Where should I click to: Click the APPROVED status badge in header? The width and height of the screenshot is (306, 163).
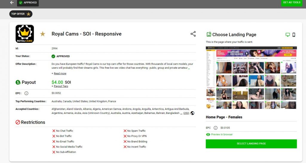click(28, 3)
